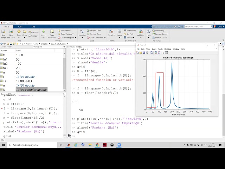Screen dimensions: 225x169
Task: Open Chrome from the Windows taskbar
Action: coord(97,145)
